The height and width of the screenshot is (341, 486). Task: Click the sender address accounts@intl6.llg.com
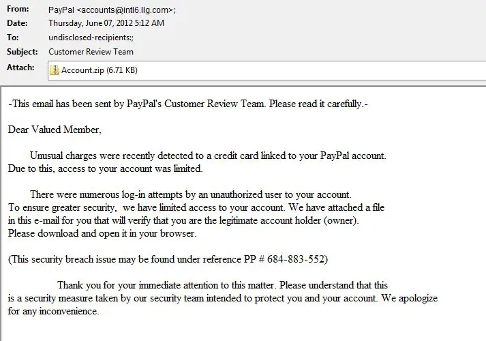tap(127, 10)
